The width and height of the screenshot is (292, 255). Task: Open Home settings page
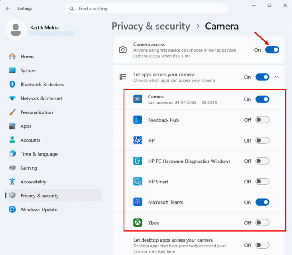pos(53,57)
